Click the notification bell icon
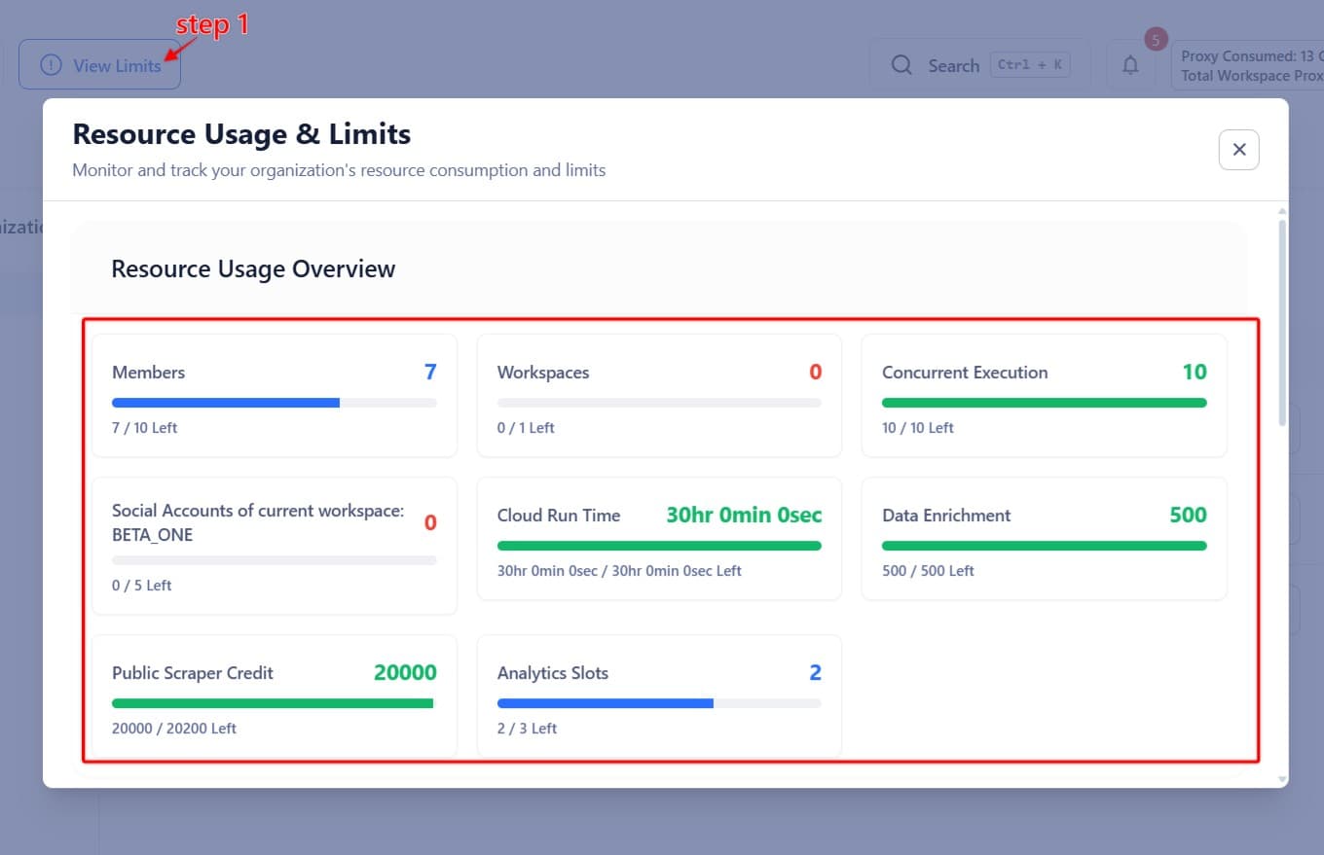 (x=1130, y=65)
